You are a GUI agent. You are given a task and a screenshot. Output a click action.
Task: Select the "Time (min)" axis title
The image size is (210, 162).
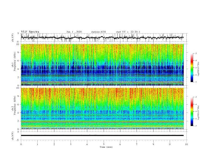pos(106,147)
